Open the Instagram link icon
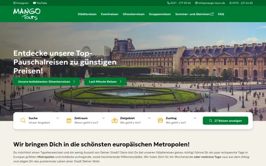The width and height of the screenshot is (266, 166). [x=15, y=3]
